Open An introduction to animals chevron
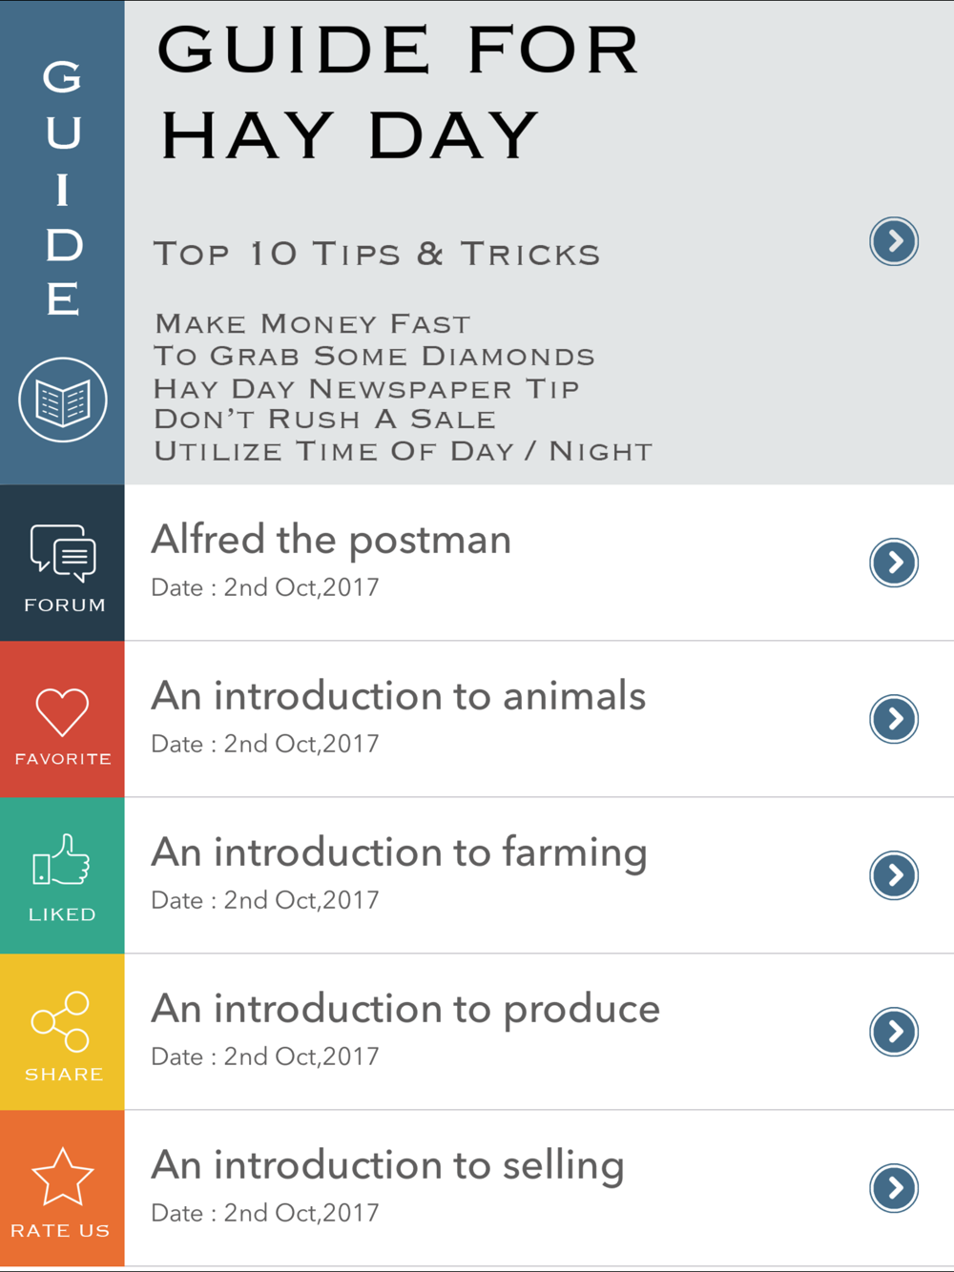This screenshot has width=954, height=1272. click(894, 719)
